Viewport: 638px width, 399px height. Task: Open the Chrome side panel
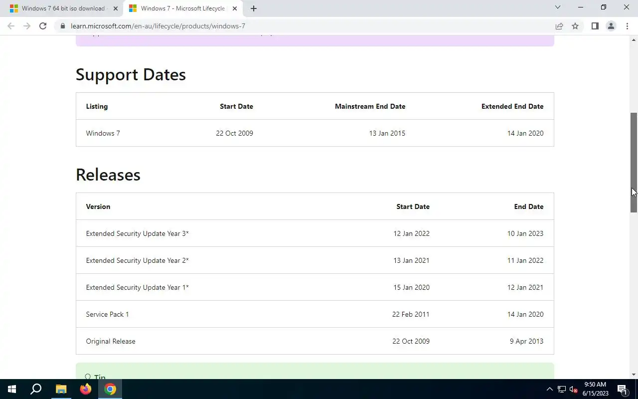(595, 26)
